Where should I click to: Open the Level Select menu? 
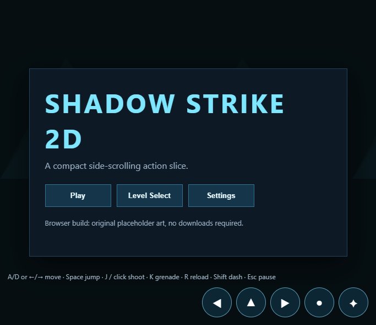point(150,195)
